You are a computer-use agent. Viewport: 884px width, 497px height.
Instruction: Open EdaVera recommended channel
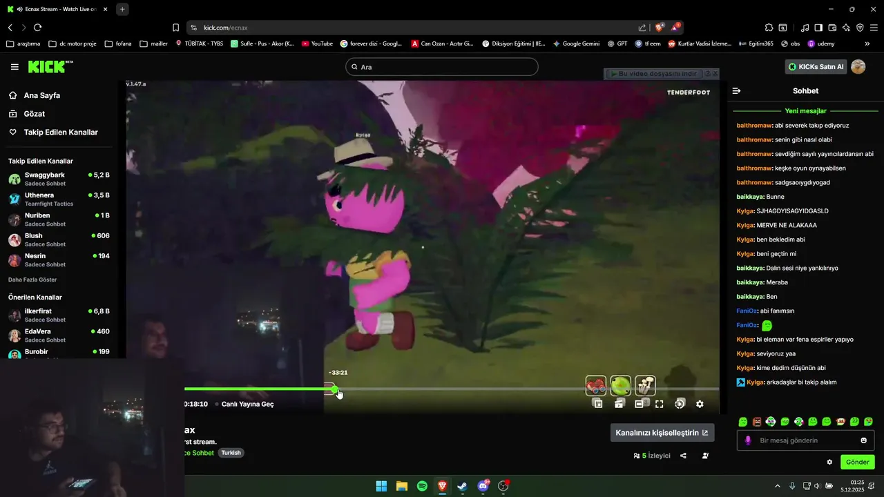[59, 335]
